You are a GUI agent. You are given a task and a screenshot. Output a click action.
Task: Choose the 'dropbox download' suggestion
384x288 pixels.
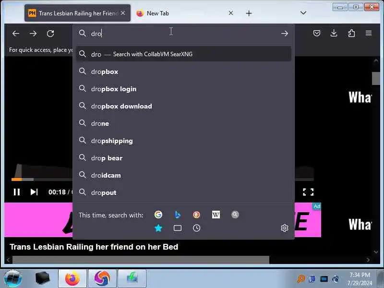pos(184,106)
